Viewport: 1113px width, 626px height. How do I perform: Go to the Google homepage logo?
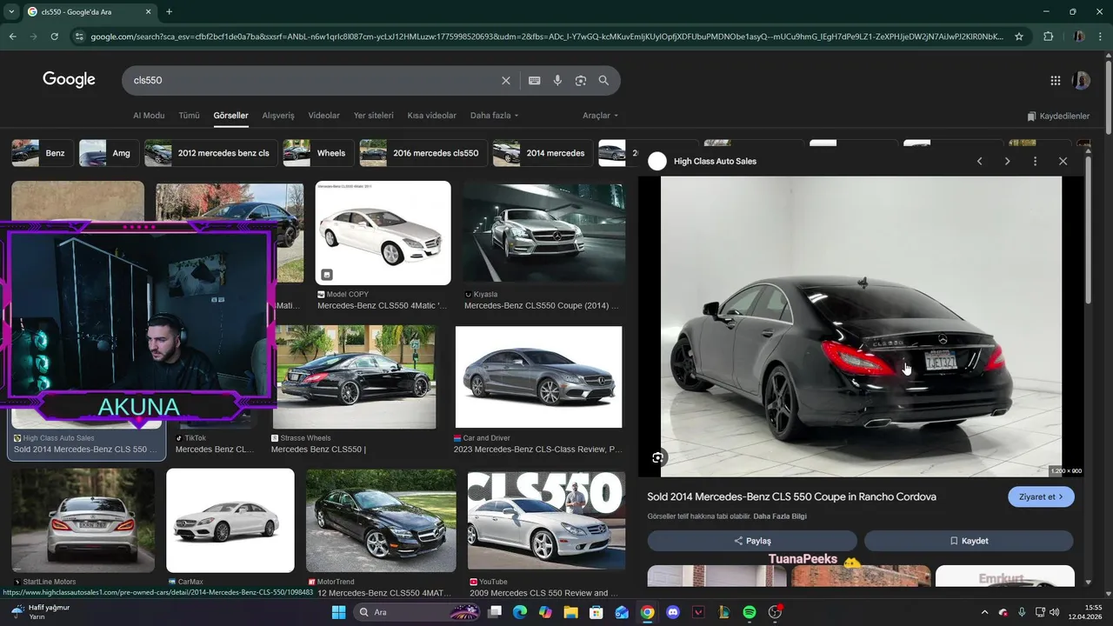pyautogui.click(x=69, y=80)
